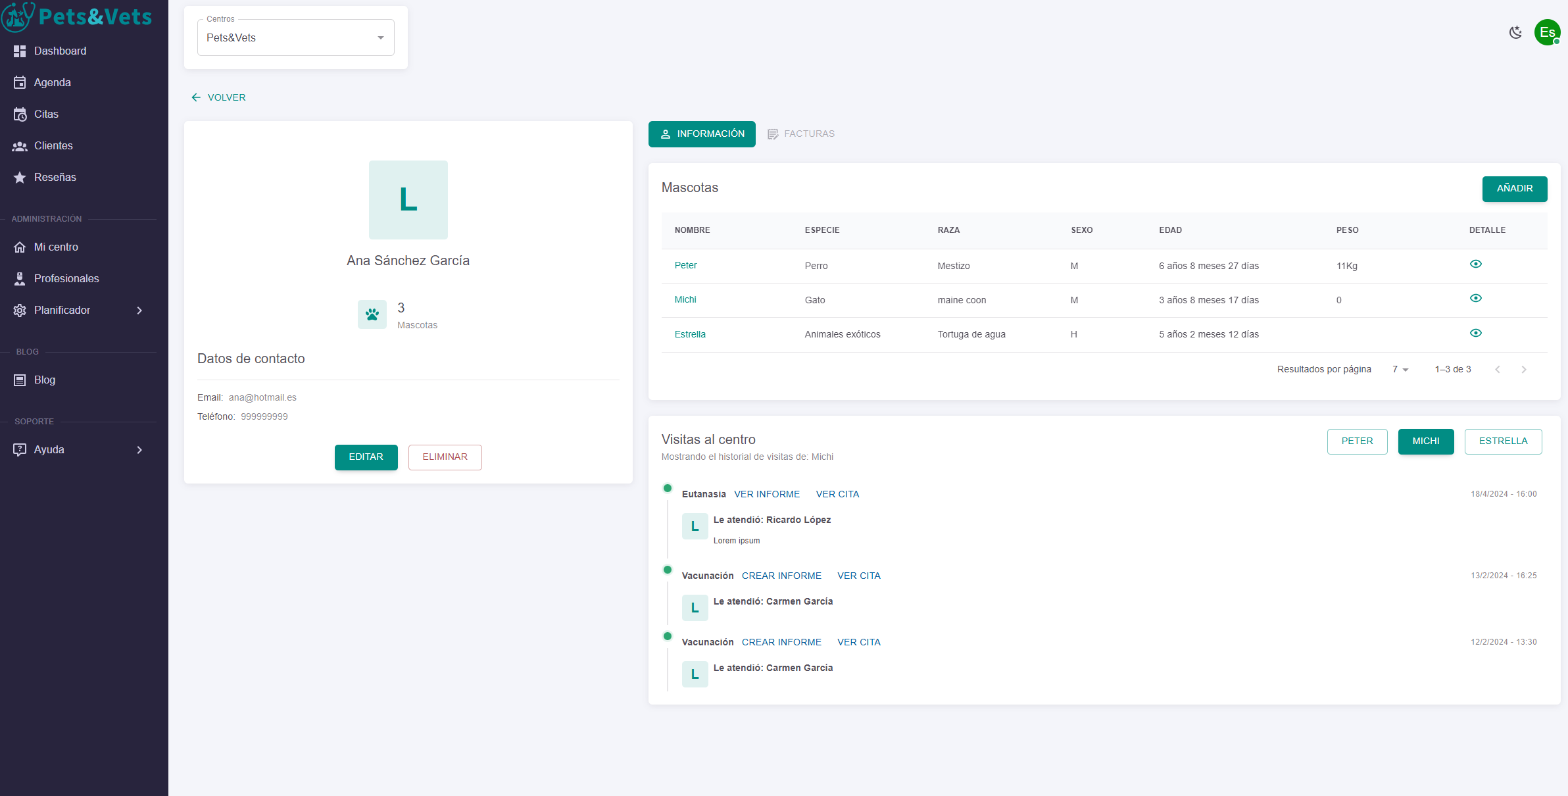Open the Peter pet link

[x=685, y=265]
